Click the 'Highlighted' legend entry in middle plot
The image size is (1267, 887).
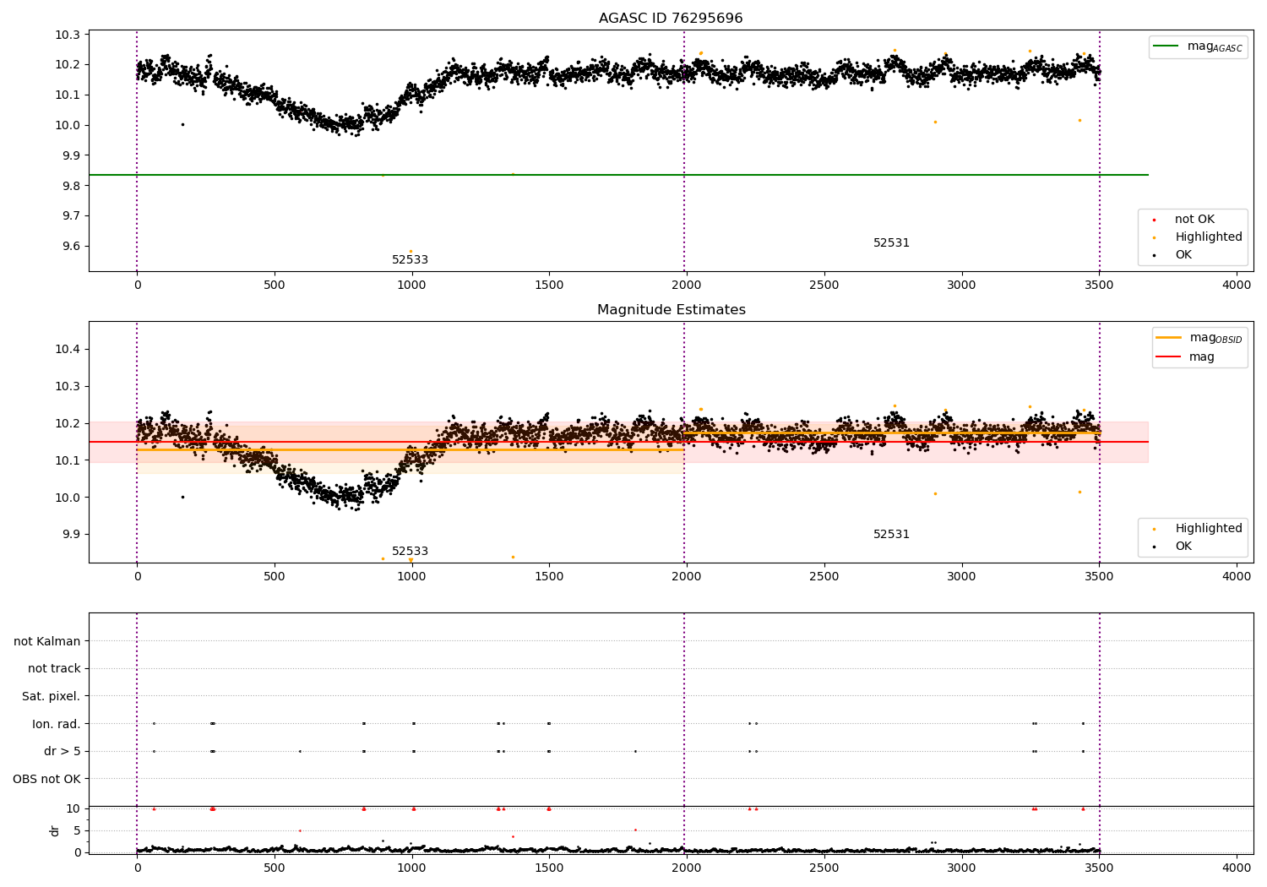[x=1199, y=529]
